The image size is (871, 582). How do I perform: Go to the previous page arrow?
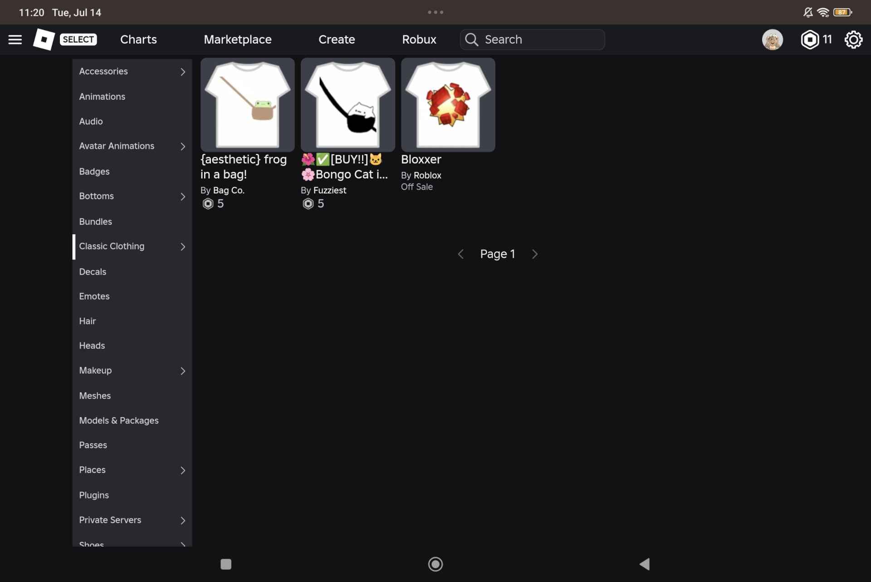pos(461,254)
